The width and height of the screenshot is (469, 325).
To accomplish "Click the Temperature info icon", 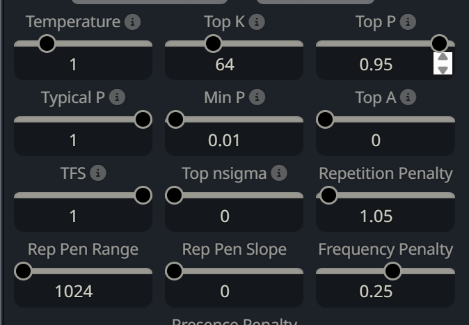I will click(x=132, y=22).
